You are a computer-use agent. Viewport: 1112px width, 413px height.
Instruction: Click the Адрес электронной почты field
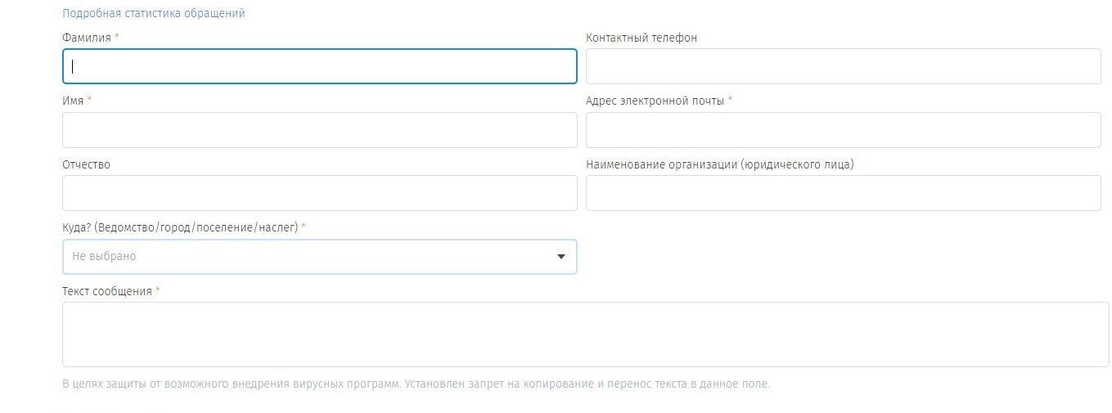coord(844,130)
